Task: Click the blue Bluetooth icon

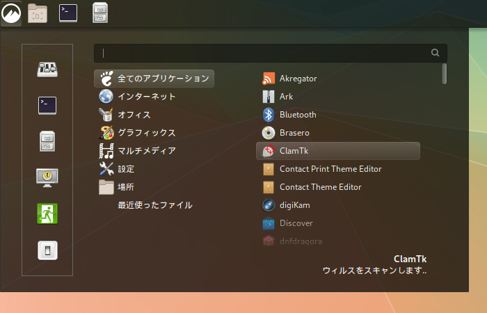Action: (x=269, y=115)
